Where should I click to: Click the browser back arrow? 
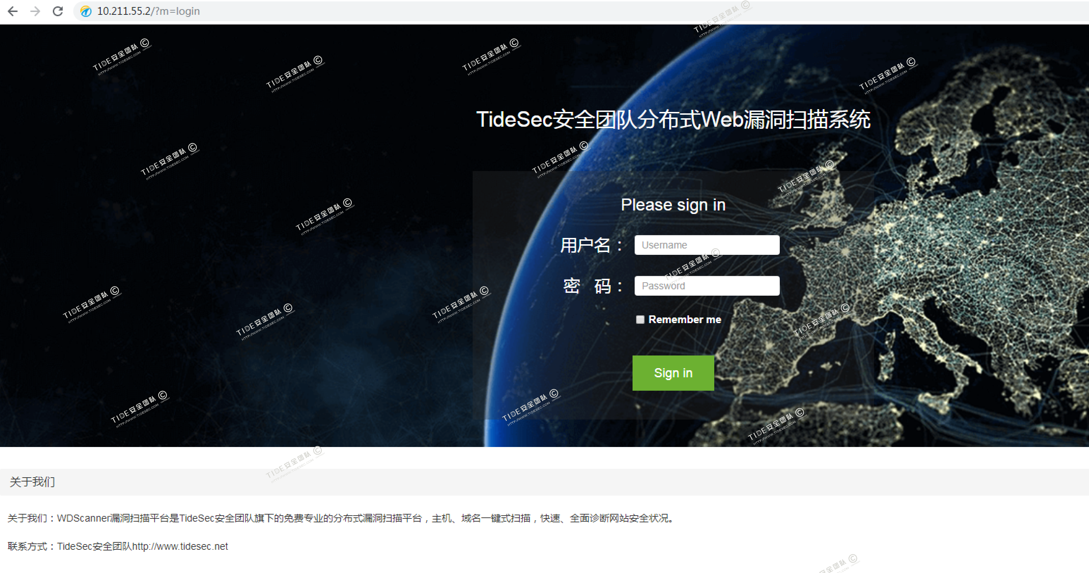pyautogui.click(x=13, y=11)
